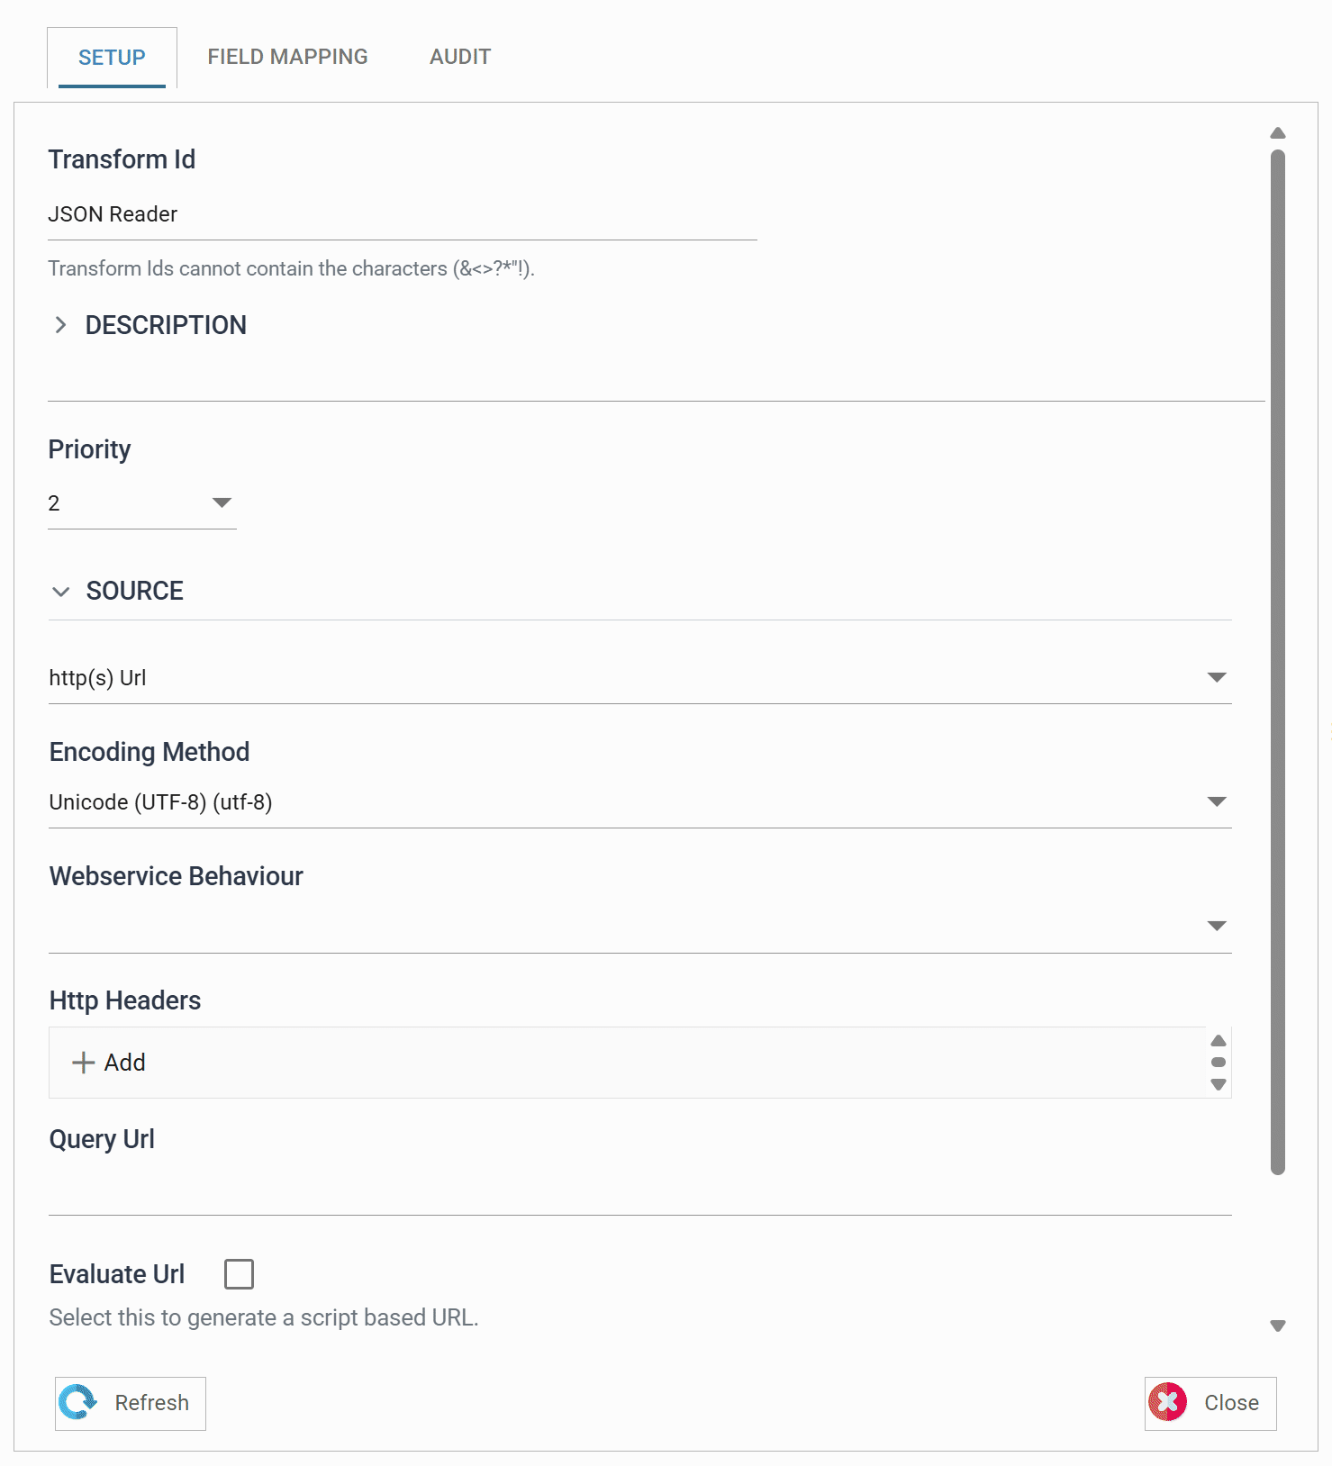
Task: Open the http(s) Url source dropdown
Action: 640,678
